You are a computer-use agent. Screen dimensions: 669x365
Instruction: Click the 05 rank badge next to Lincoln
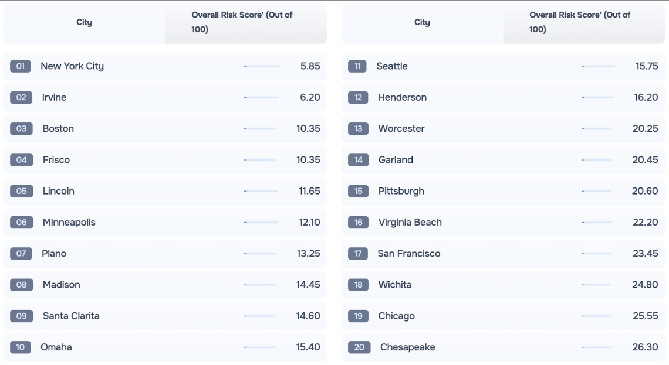click(21, 191)
